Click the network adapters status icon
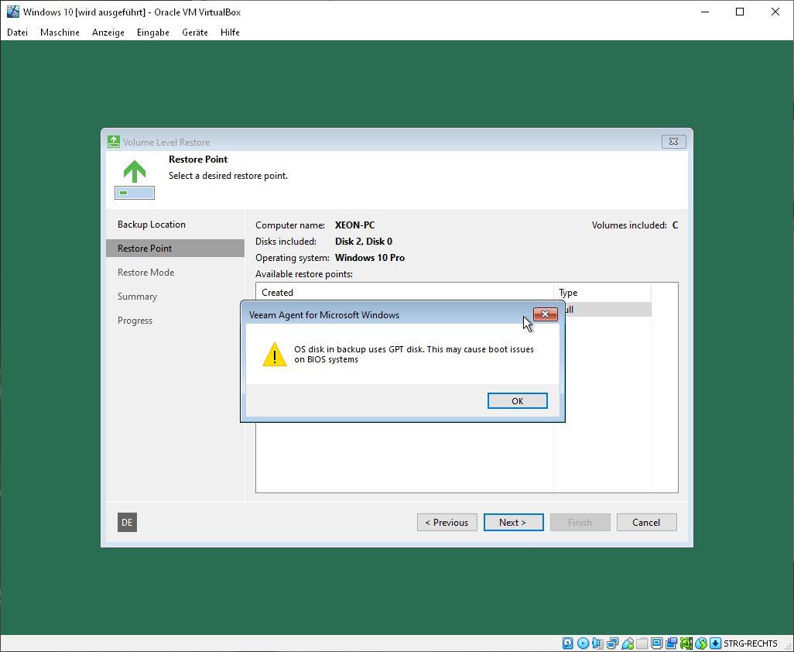The image size is (794, 652). point(613,643)
